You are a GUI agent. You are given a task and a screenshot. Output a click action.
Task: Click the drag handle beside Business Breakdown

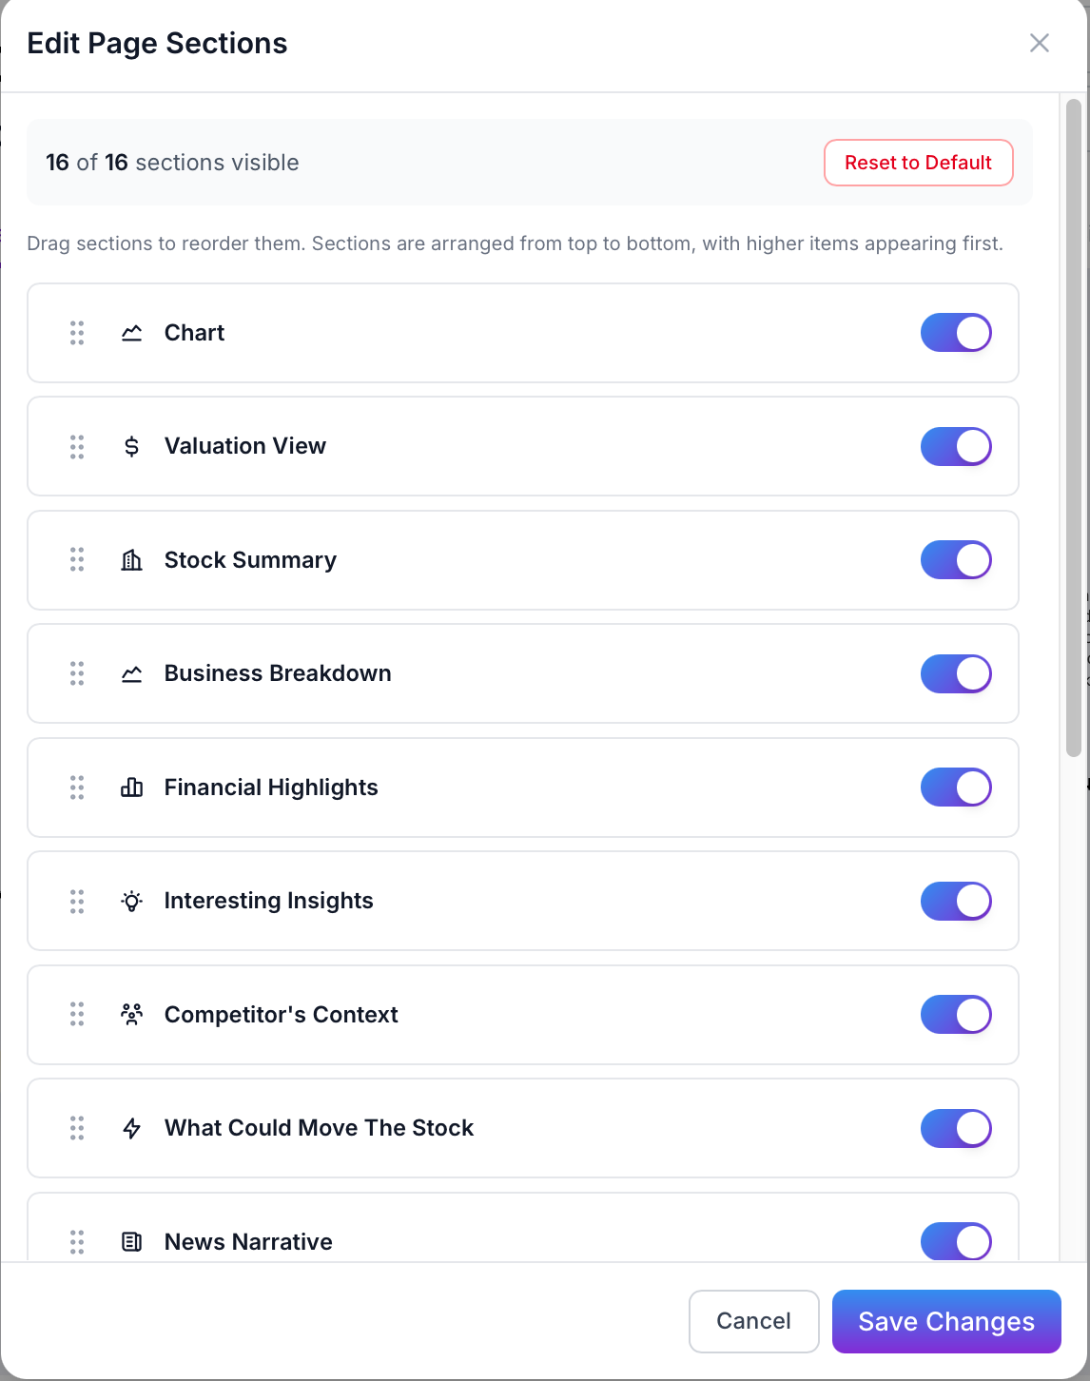pyautogui.click(x=77, y=673)
